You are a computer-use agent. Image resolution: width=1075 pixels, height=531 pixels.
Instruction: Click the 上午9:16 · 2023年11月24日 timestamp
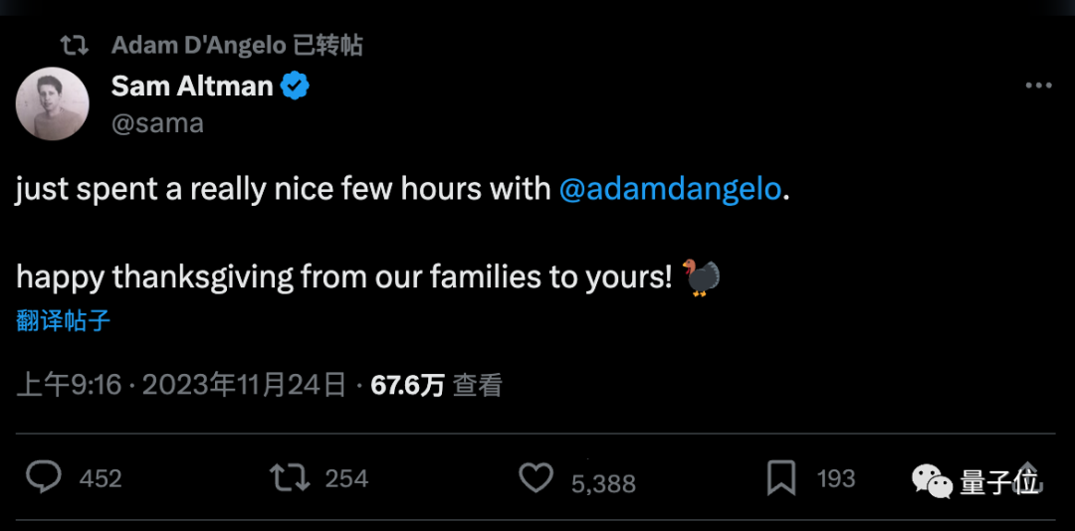pos(181,385)
